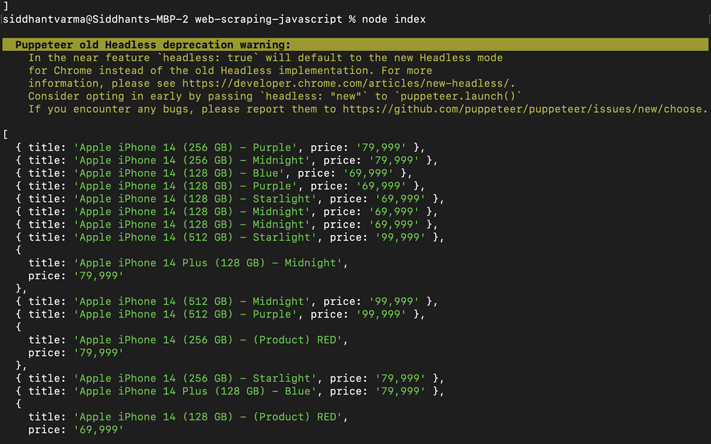Select the 'web-scraping-javascript' directory name in prompt

pyautogui.click(x=269, y=19)
